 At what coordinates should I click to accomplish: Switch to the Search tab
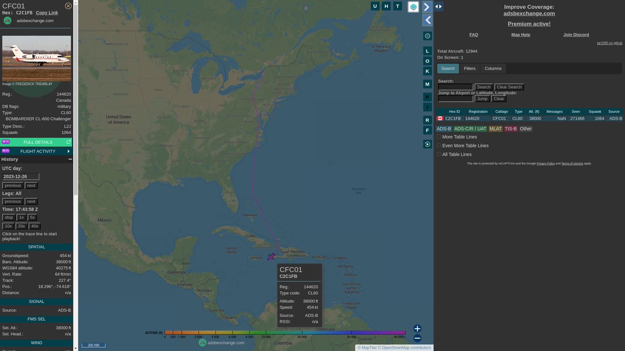pyautogui.click(x=448, y=69)
